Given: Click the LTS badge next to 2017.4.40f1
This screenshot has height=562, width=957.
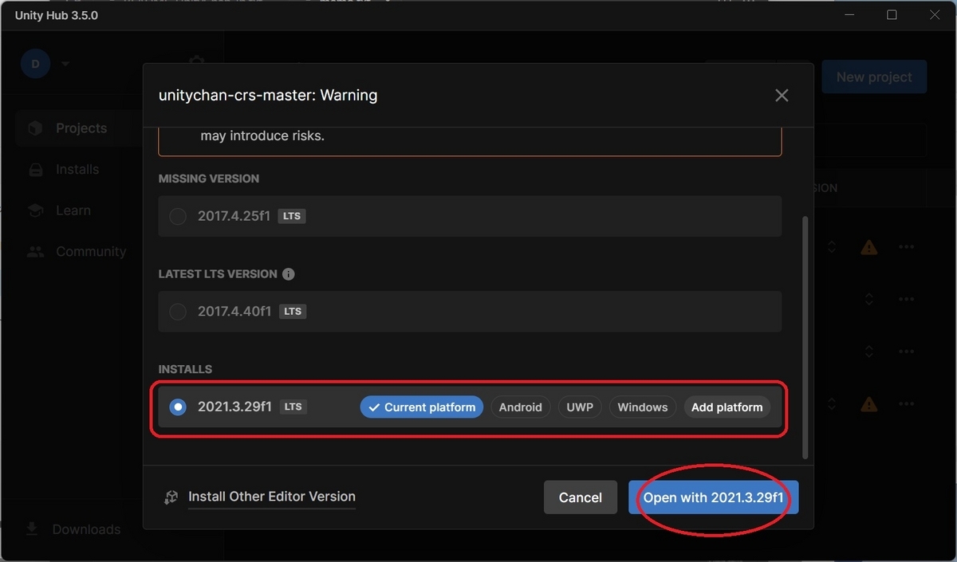Looking at the screenshot, I should click(293, 312).
